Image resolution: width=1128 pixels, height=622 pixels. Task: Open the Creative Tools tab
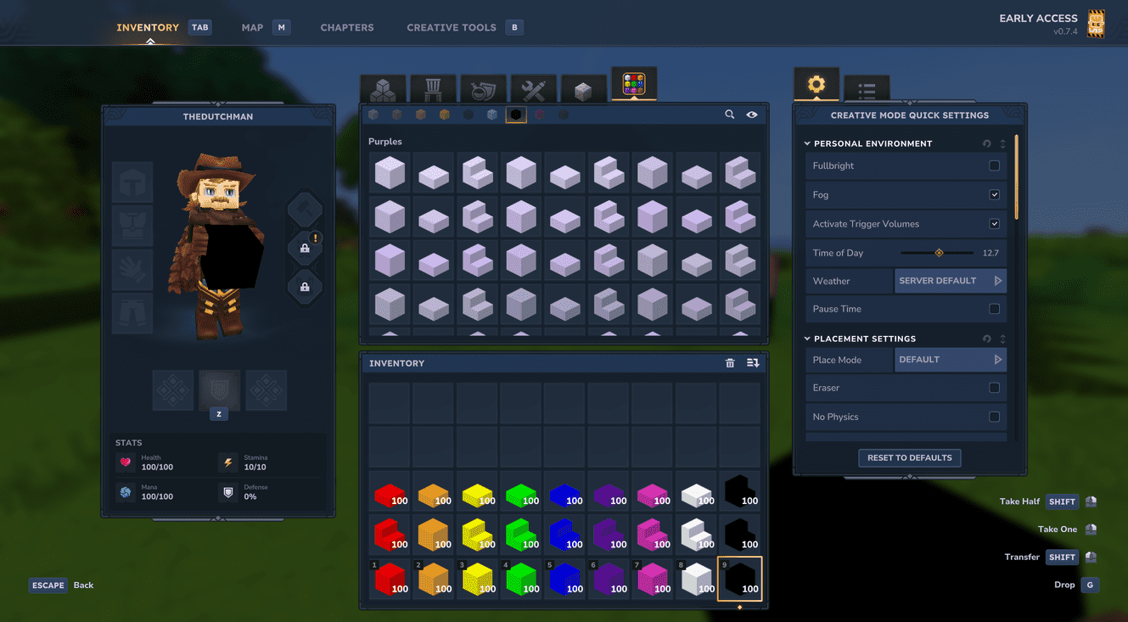tap(452, 27)
